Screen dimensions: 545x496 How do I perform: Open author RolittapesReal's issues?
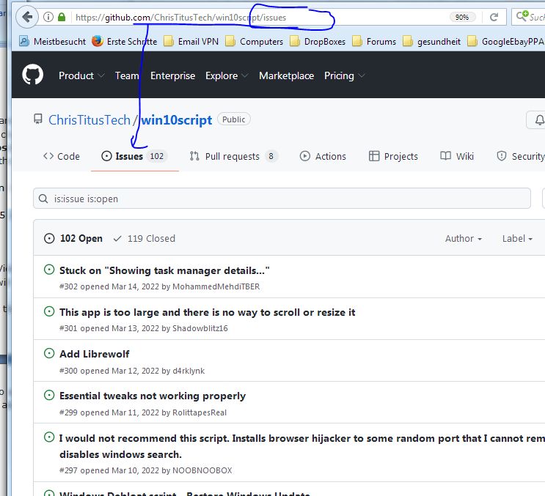(200, 412)
